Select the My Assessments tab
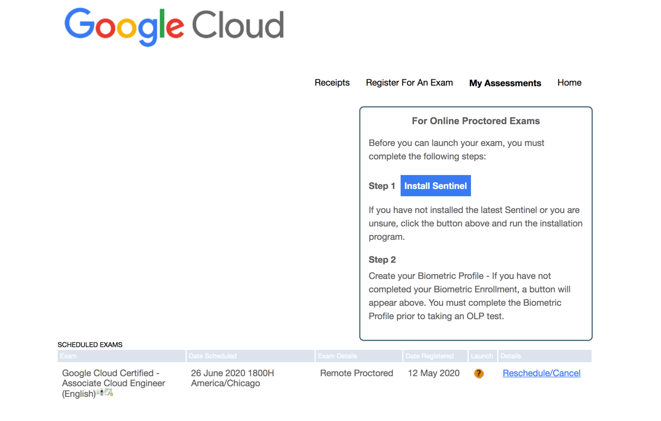The image size is (661, 421). click(x=505, y=83)
